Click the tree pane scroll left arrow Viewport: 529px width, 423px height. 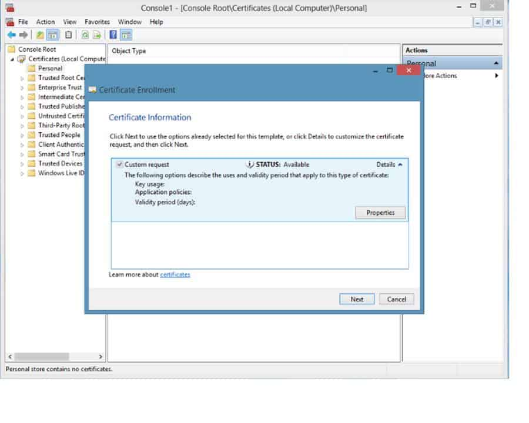[x=10, y=357]
